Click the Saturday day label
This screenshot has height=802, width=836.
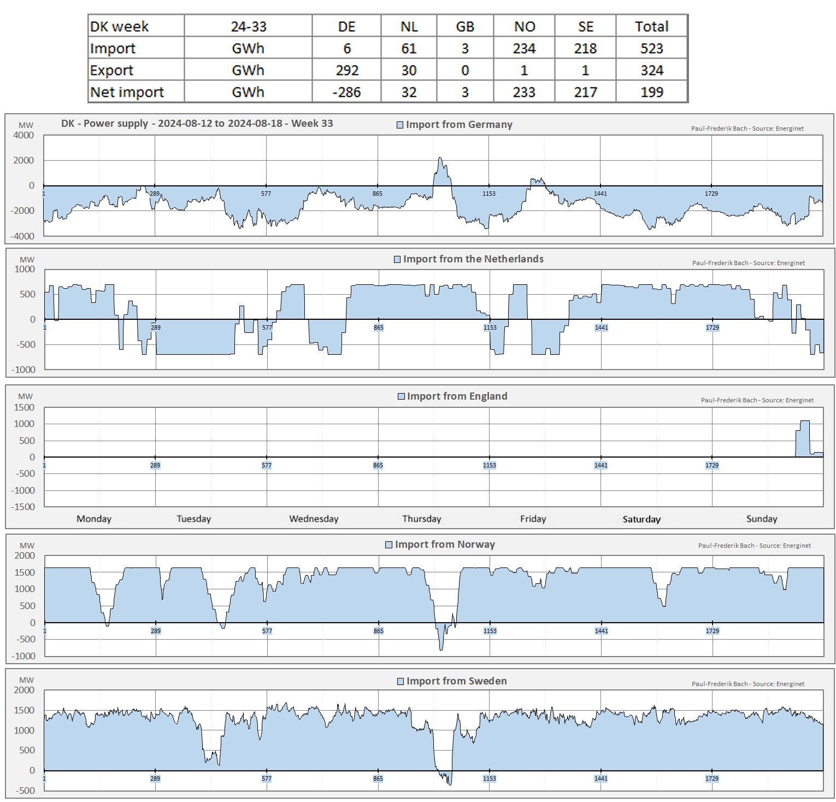(641, 519)
